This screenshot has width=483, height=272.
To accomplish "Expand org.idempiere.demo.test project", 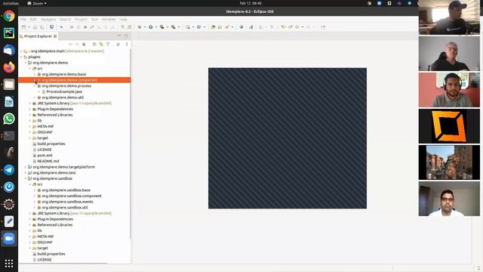I will point(26,173).
